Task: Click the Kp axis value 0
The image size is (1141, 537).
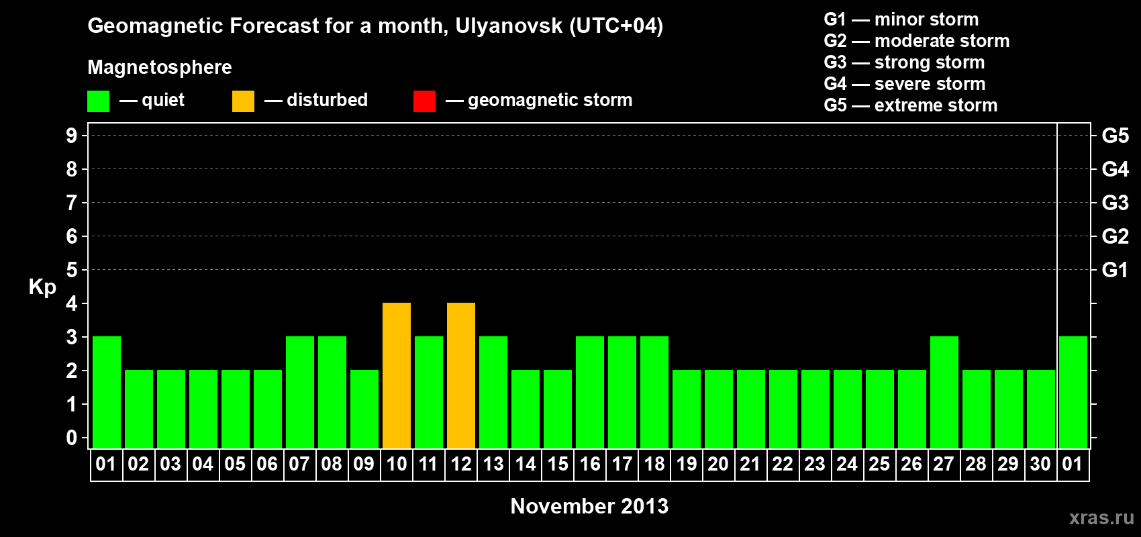Action: [72, 438]
